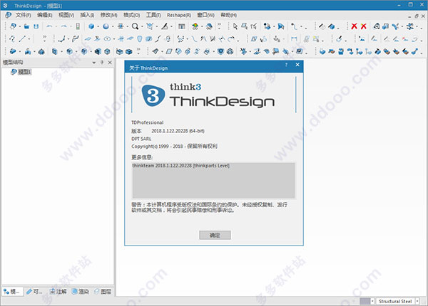Click the TDProfessional label

coord(148,122)
